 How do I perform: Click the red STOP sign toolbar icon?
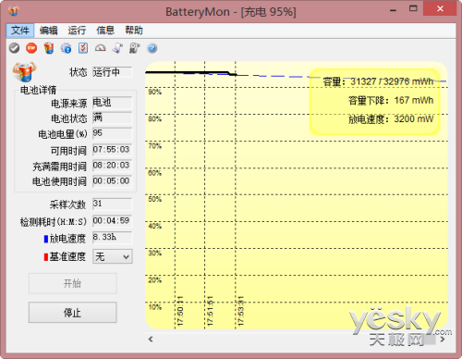pyautogui.click(x=31, y=48)
